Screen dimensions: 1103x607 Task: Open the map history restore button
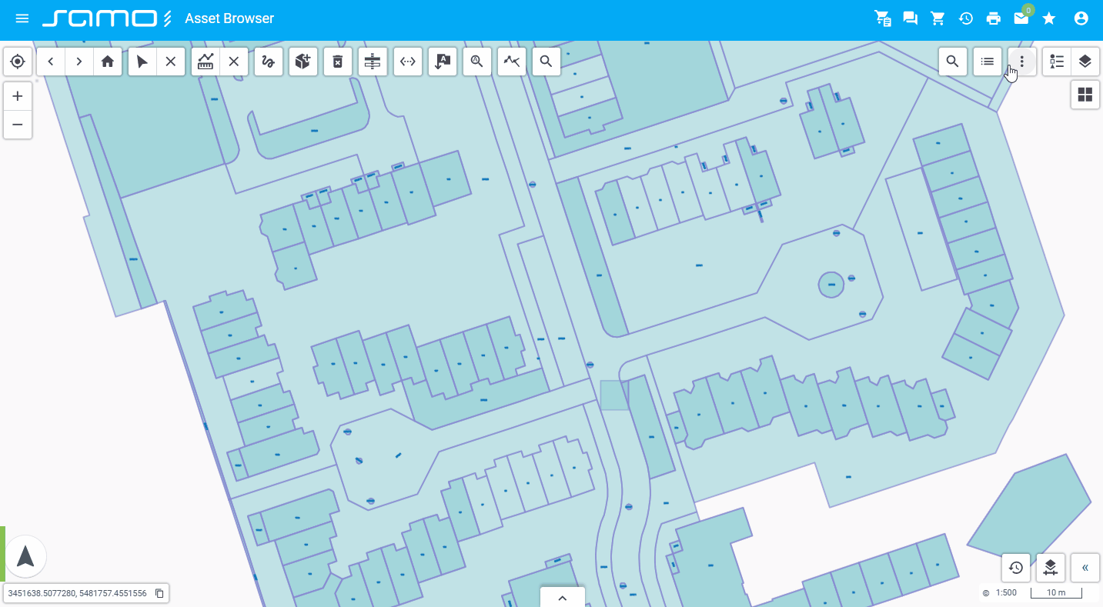[x=1016, y=568]
